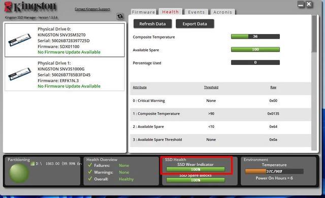Image resolution: width=325 pixels, height=198 pixels.
Task: Select Physical Drive 0 SSD thumbnail
Action: [20, 40]
